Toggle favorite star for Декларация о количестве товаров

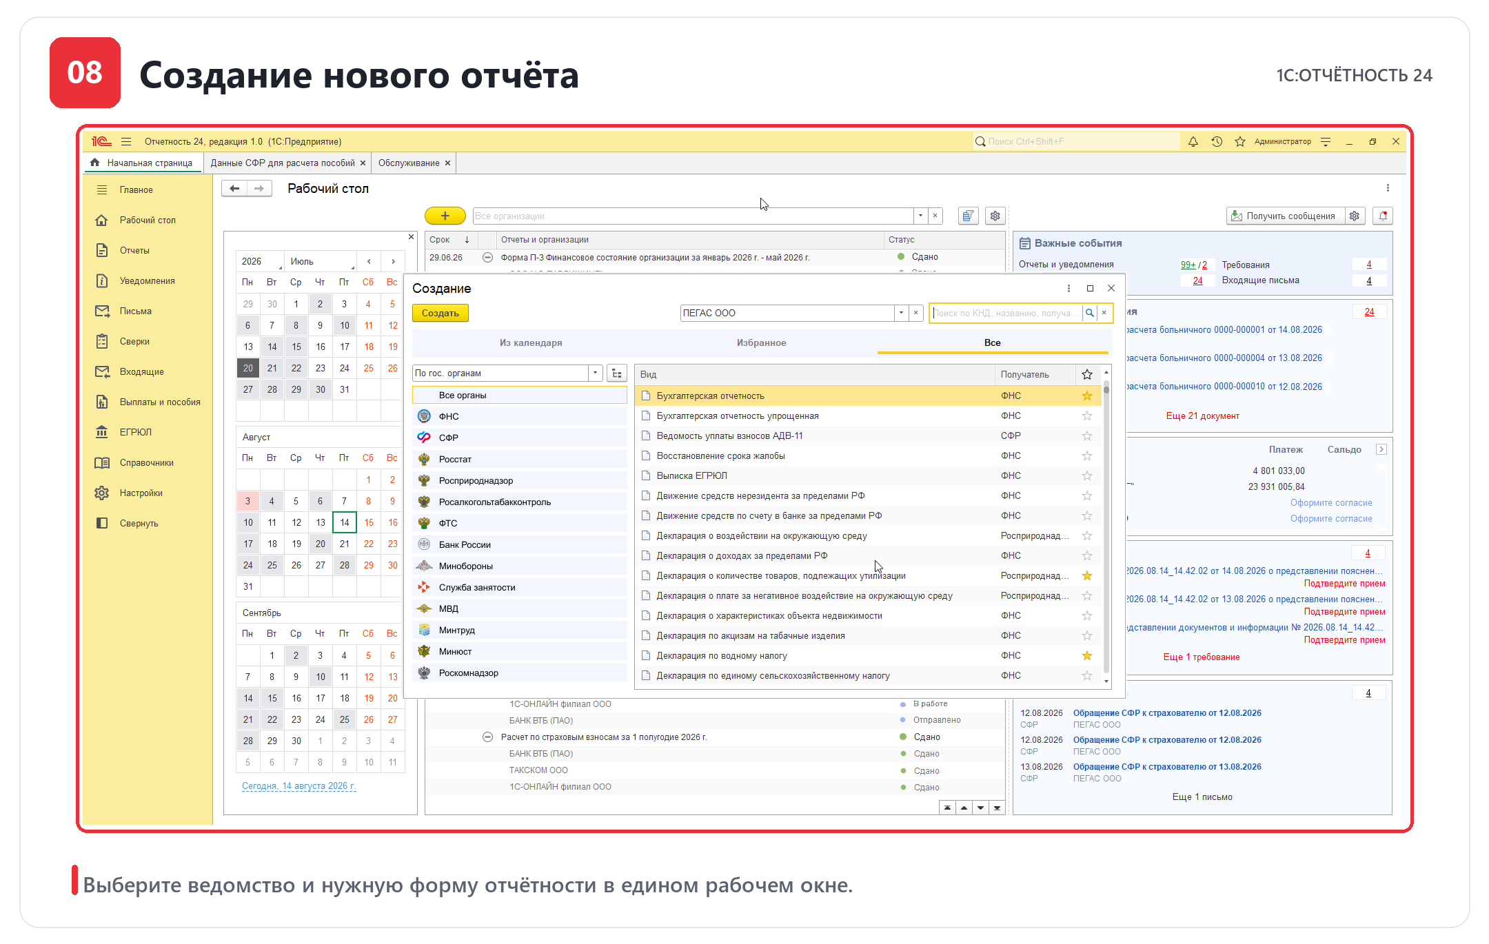tap(1087, 576)
